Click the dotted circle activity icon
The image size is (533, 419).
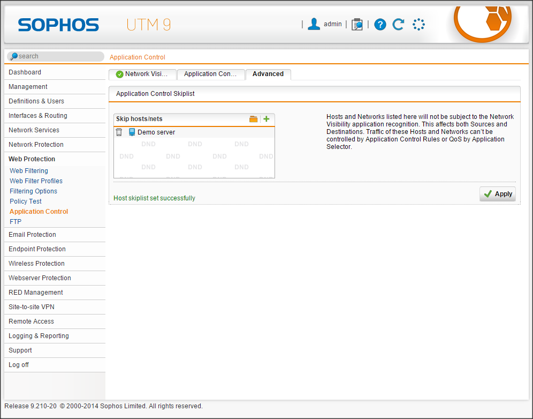(418, 24)
